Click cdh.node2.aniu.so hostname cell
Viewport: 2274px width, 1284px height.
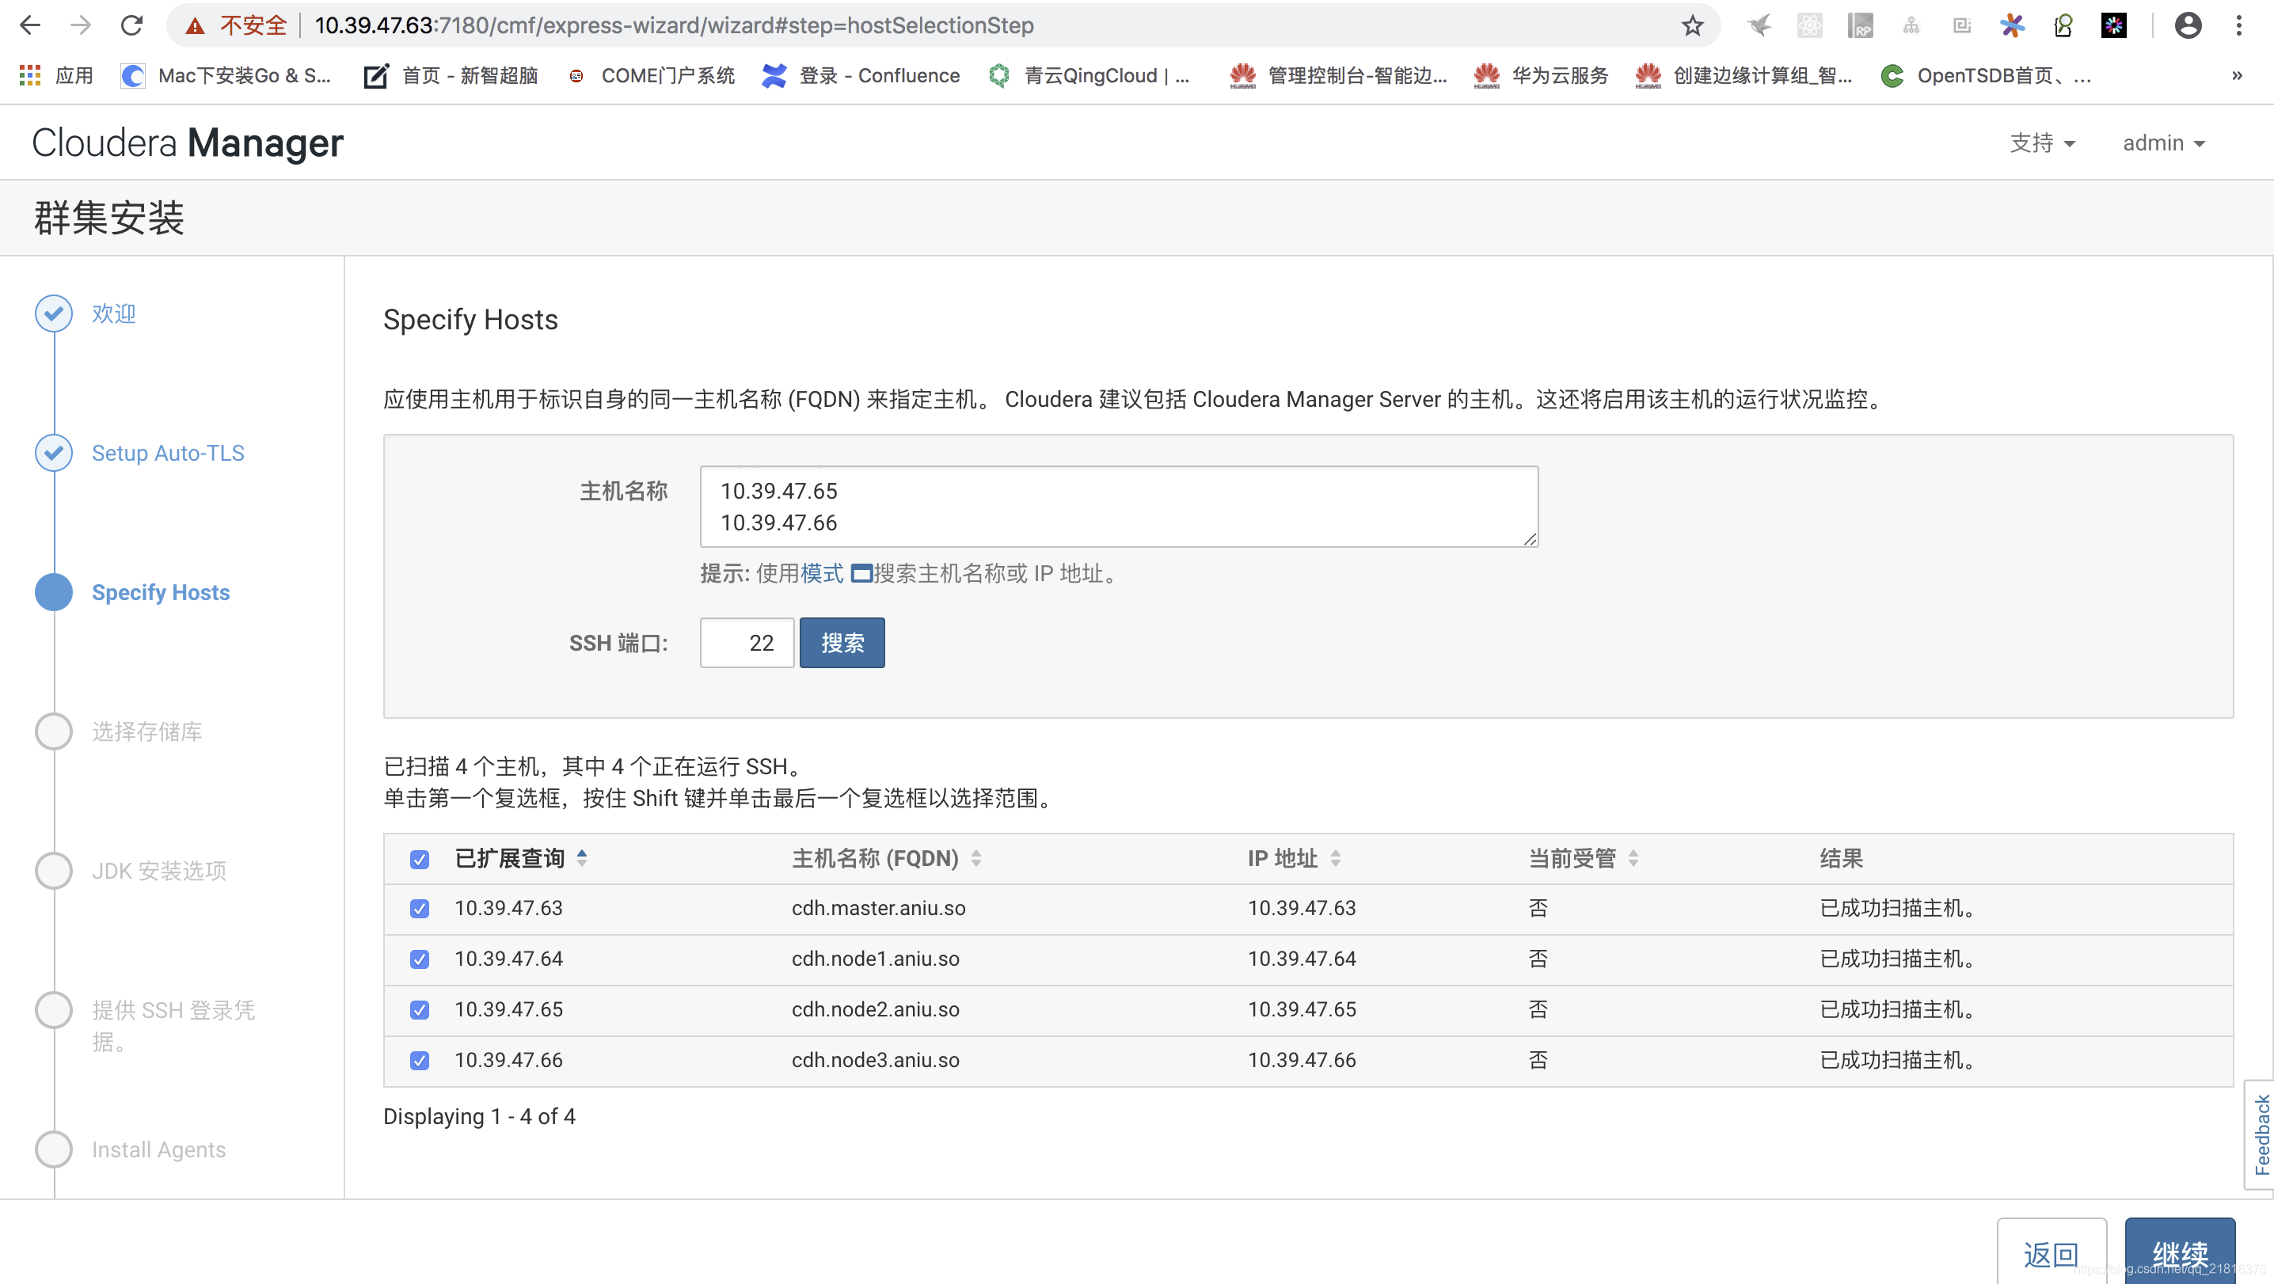875,1009
